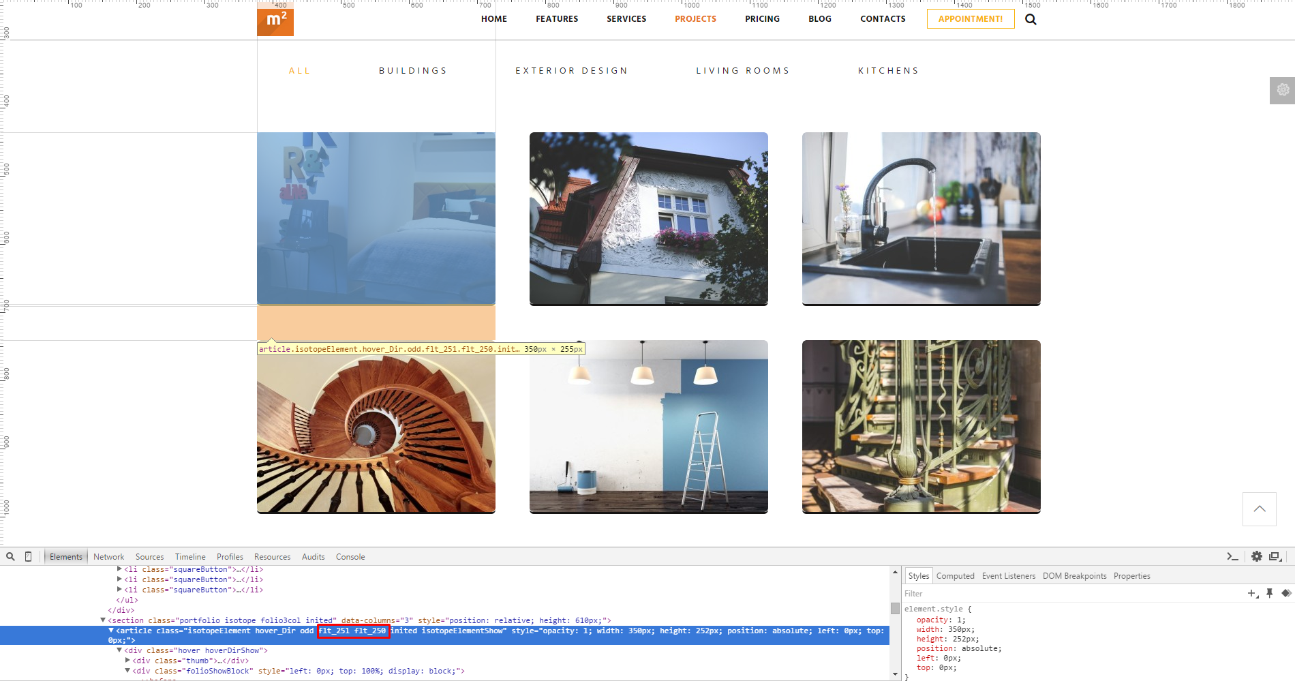Filter projects by KITCHENS
The width and height of the screenshot is (1295, 681).
(x=888, y=71)
